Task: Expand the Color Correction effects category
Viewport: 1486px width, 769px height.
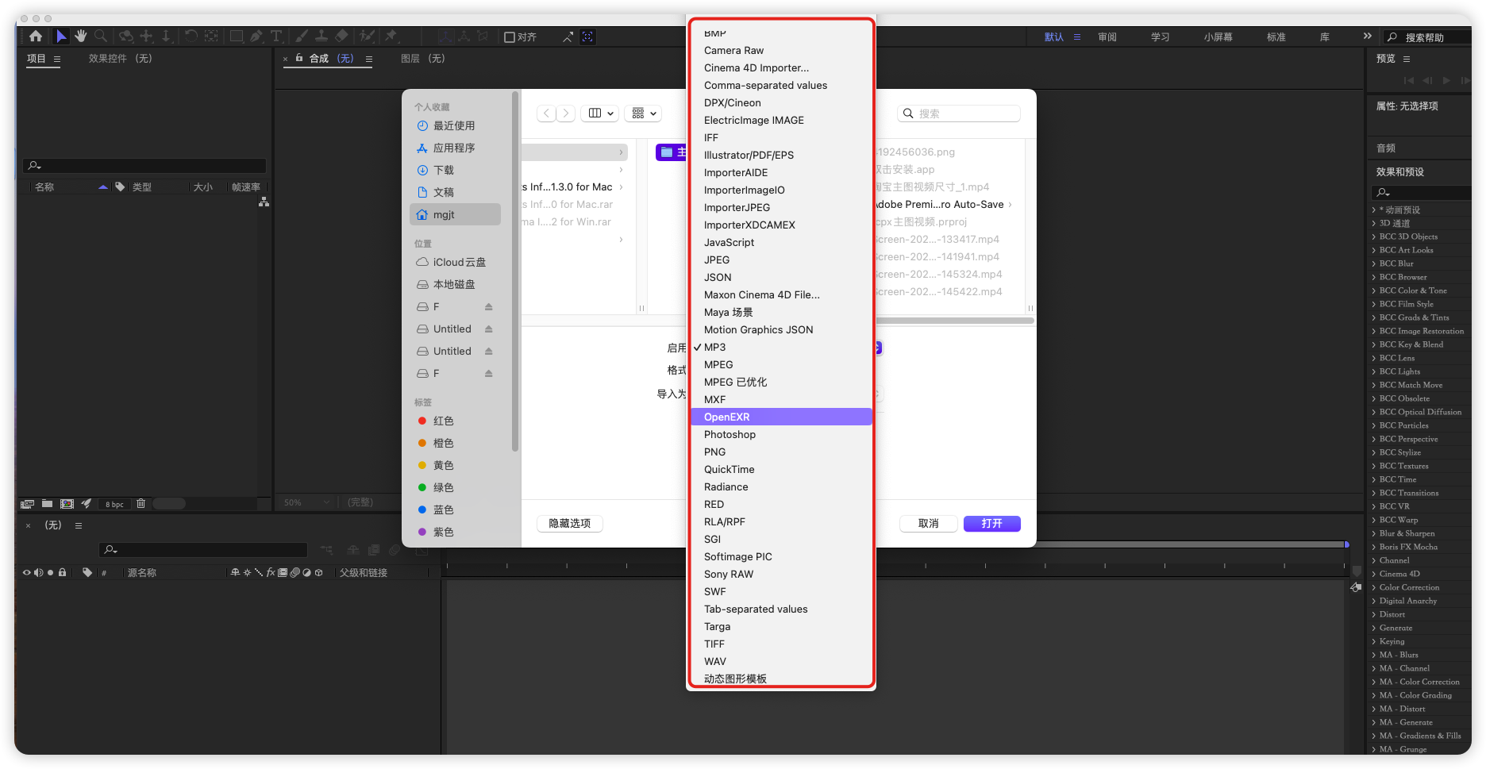Action: (x=1374, y=587)
